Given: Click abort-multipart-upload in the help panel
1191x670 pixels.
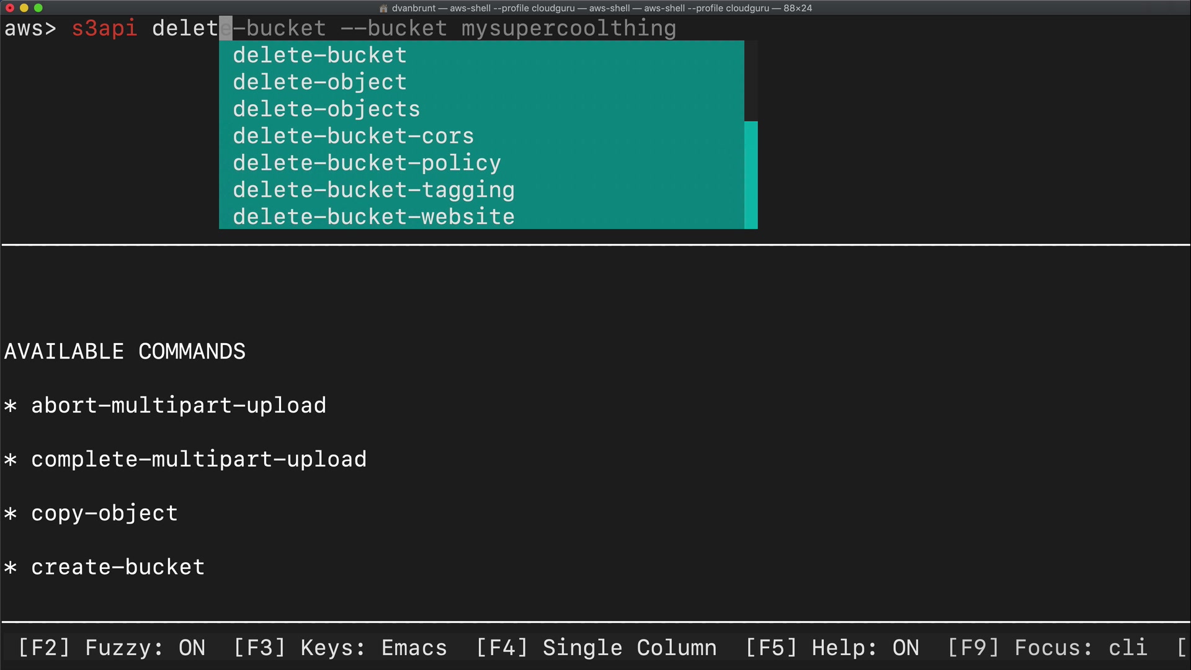Looking at the screenshot, I should point(179,406).
